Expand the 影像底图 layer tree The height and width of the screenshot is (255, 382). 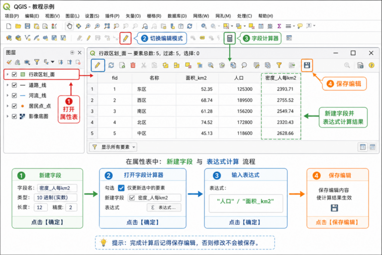7,117
